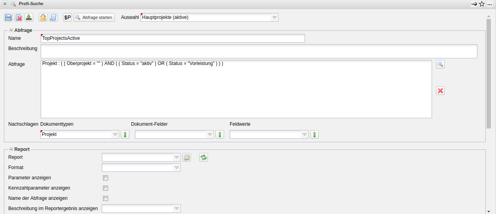Enable the Parameter anzeigen checkbox

[105, 178]
